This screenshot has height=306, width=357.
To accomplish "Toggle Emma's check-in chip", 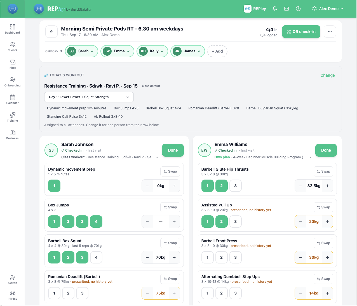I will pos(118,51).
